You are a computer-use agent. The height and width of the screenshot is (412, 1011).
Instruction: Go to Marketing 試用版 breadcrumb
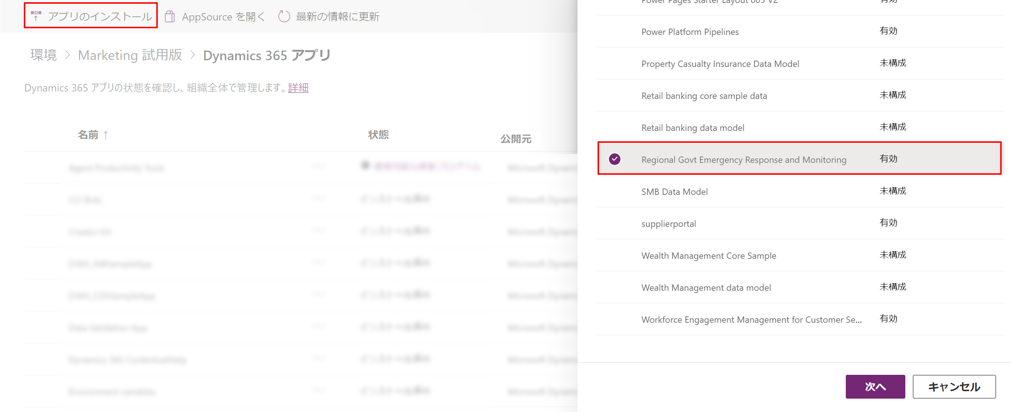[130, 55]
